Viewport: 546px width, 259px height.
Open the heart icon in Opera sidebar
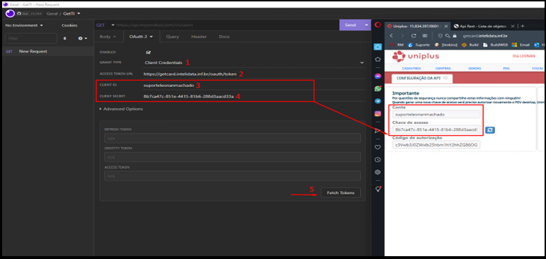point(377,147)
